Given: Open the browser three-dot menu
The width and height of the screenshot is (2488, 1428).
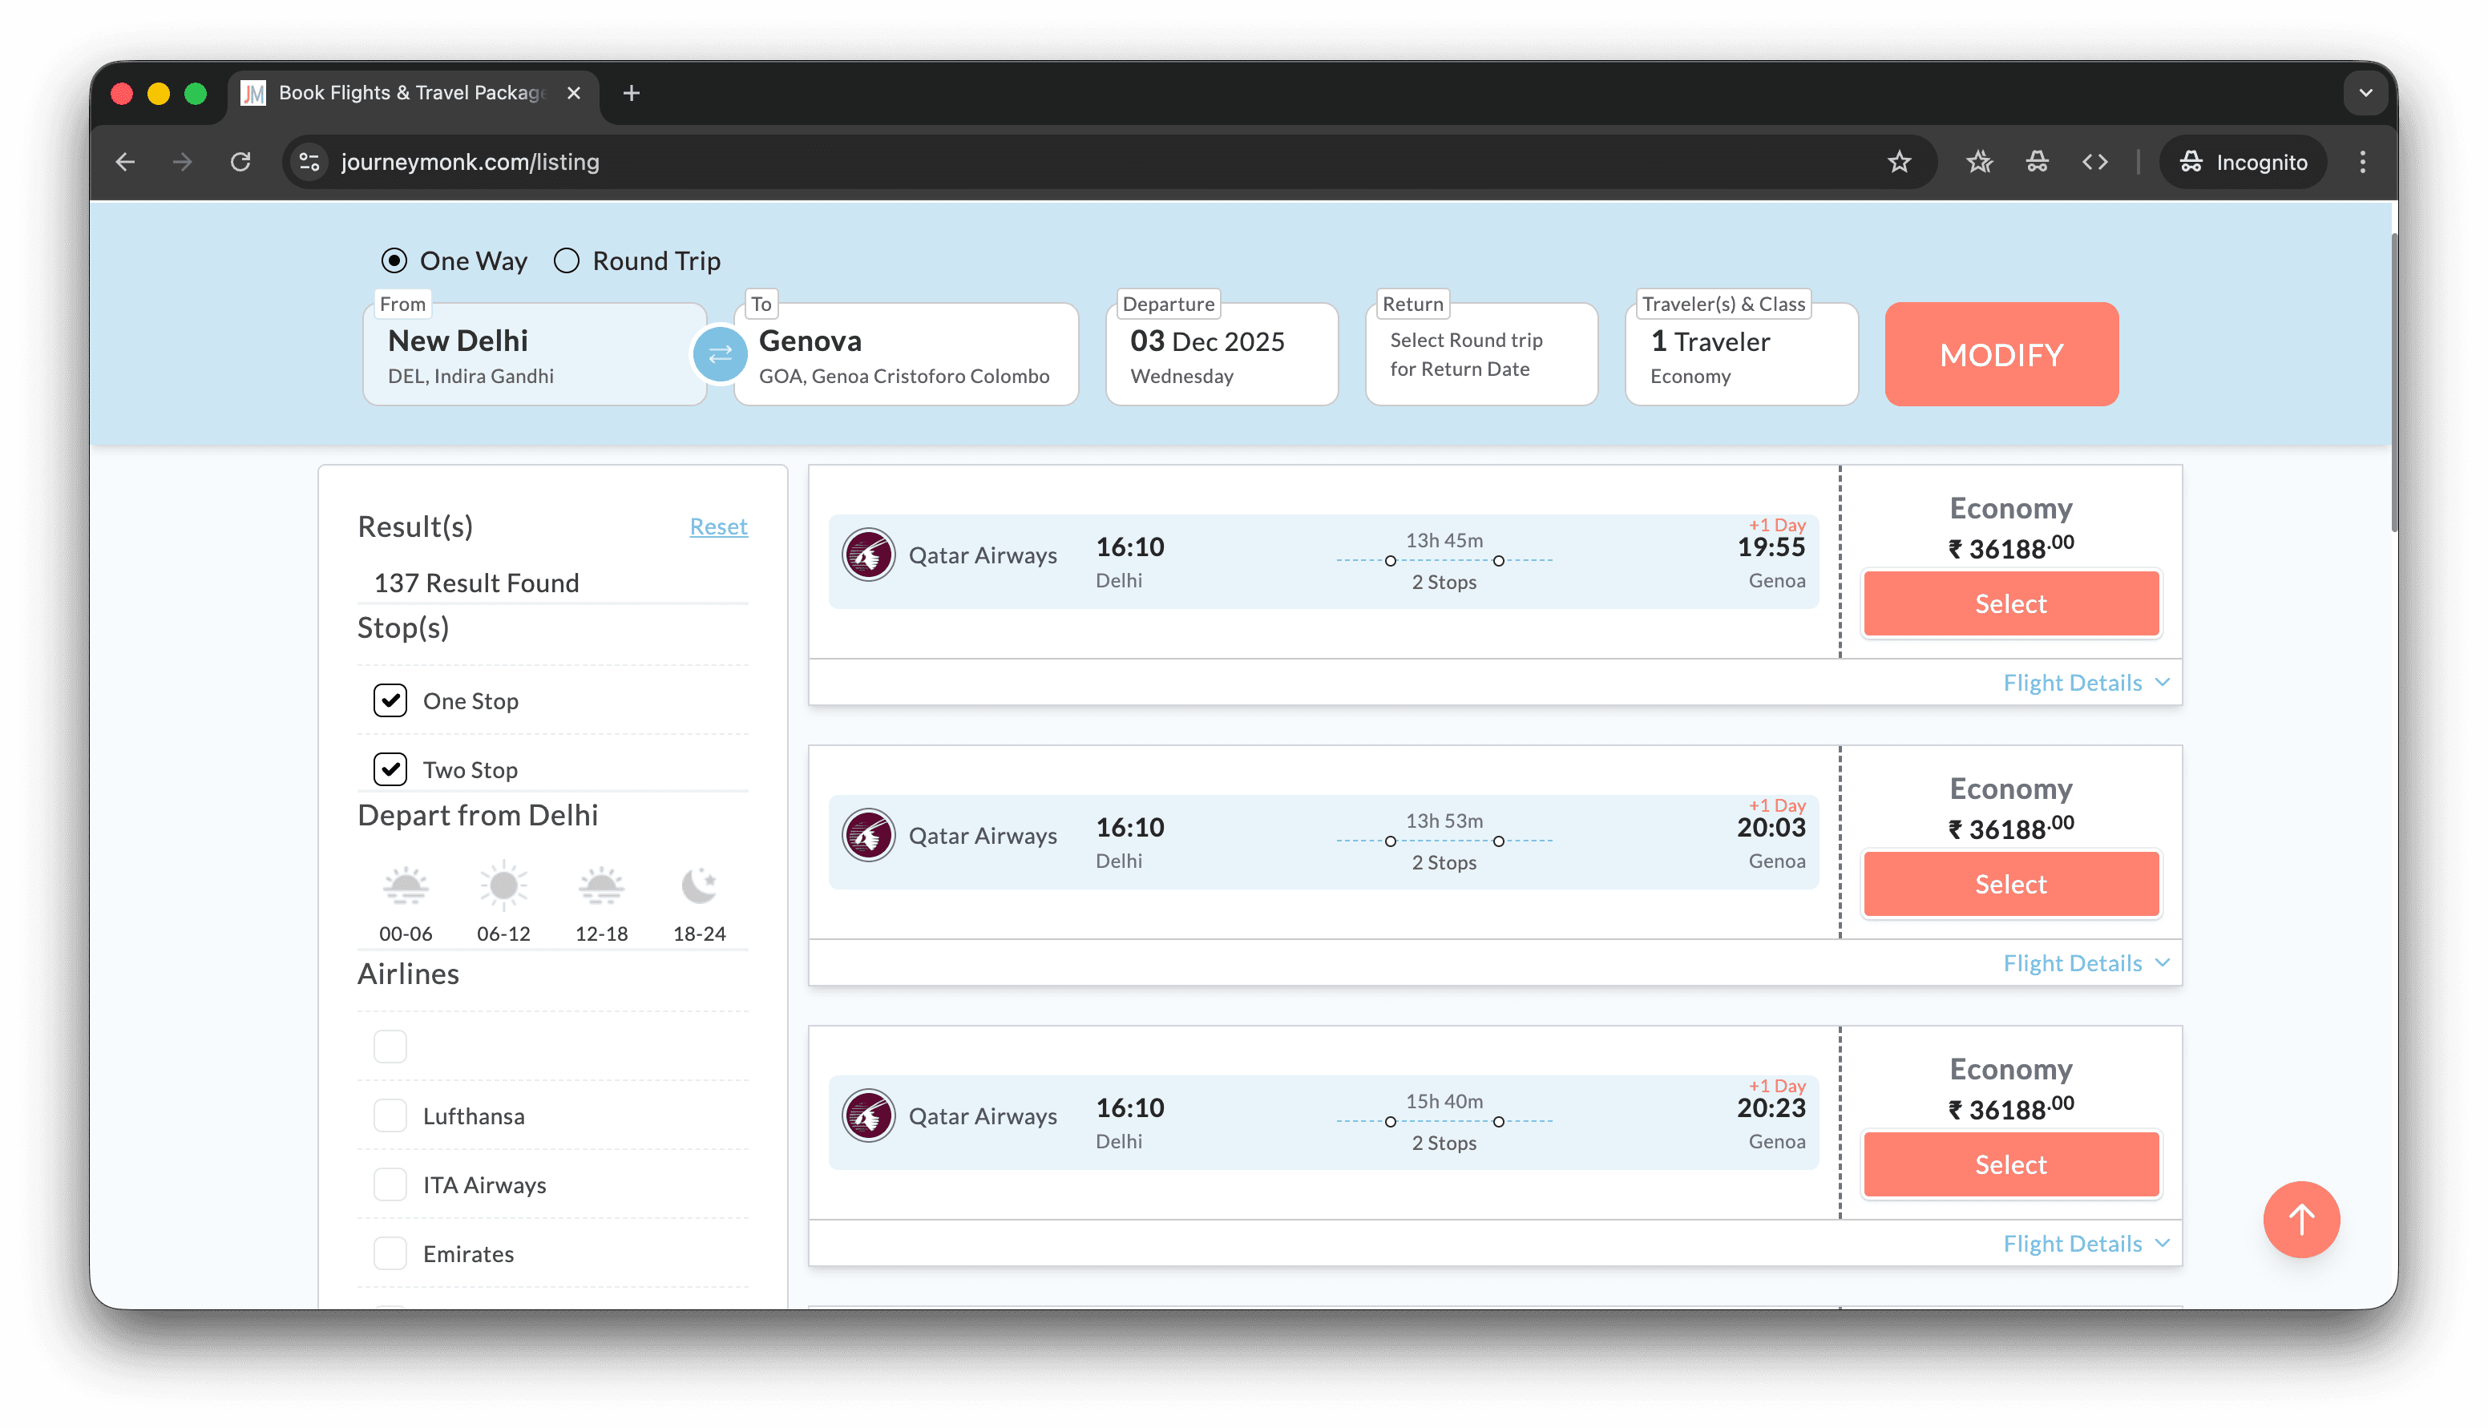Looking at the screenshot, I should 2362,162.
